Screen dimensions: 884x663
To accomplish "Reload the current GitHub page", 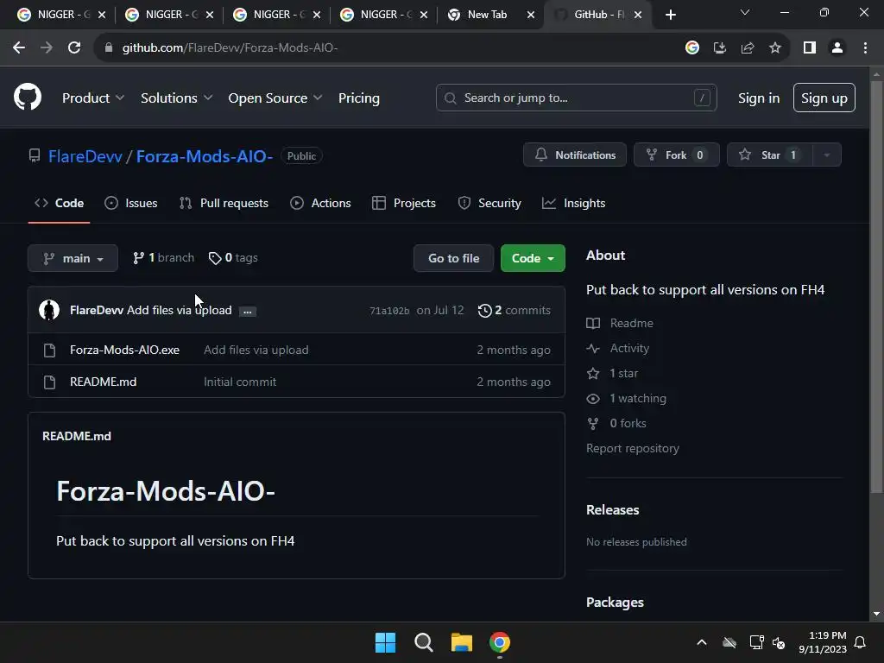I will coord(74,48).
